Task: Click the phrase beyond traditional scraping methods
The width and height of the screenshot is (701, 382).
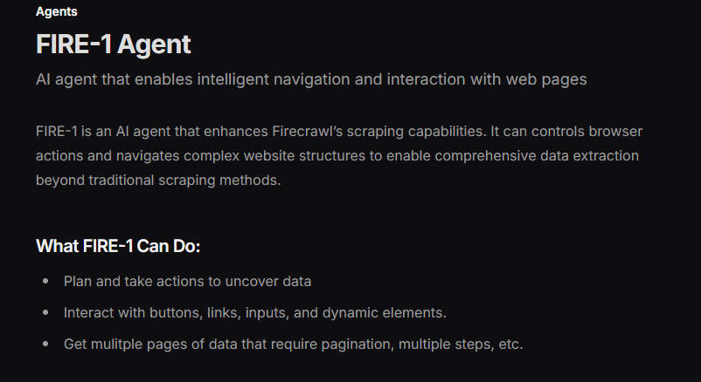Action: coord(158,181)
